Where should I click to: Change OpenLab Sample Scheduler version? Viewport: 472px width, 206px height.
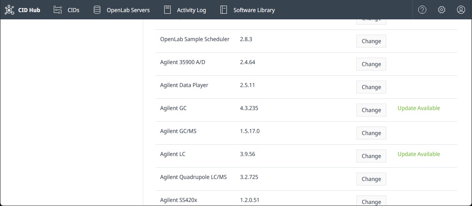coord(371,41)
